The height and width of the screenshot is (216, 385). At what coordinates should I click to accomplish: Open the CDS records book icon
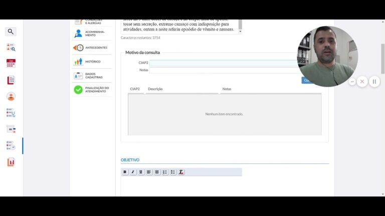(x=11, y=80)
